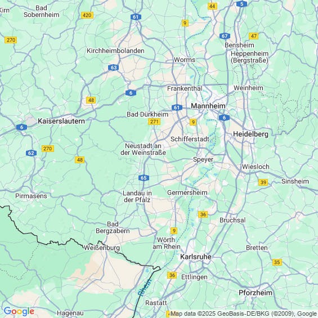Viewport: 318px width, 318px height.
Task: Click the yellow 35 road sign near Bretten
Action: coord(277,262)
